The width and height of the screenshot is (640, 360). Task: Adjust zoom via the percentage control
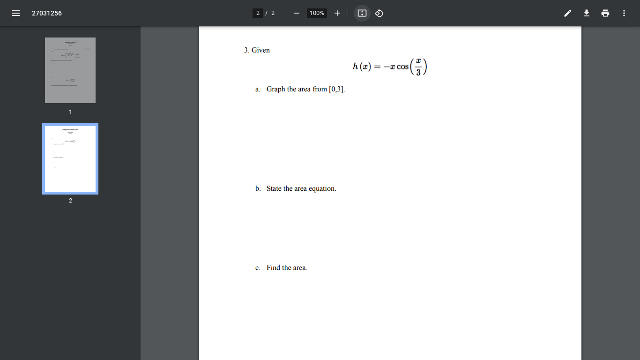click(316, 13)
